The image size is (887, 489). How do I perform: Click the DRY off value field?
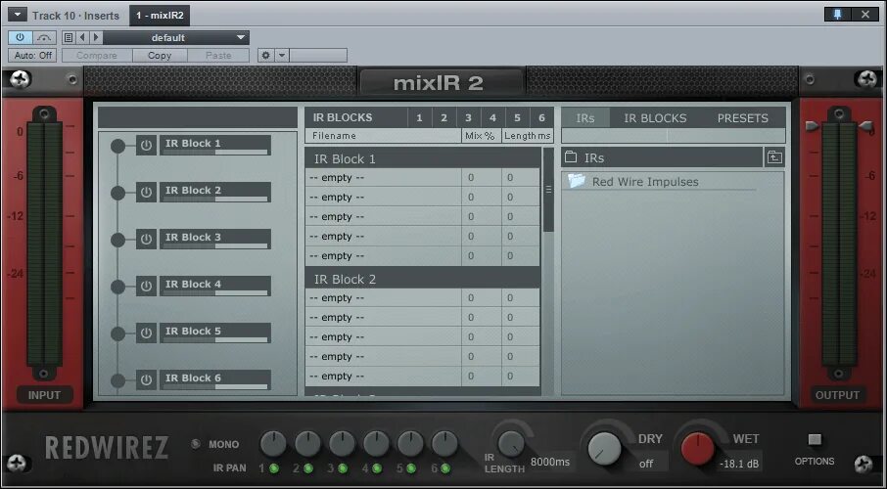tap(646, 464)
